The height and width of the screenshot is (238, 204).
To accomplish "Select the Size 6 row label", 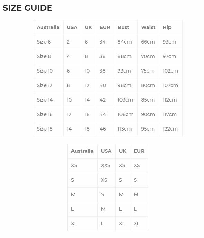I will coord(44,42).
